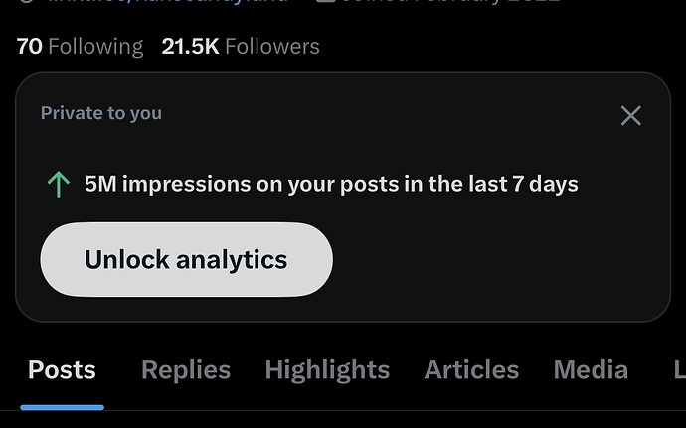Viewport: 686px width, 428px height.
Task: Switch to the Highlights tab
Action: [327, 370]
